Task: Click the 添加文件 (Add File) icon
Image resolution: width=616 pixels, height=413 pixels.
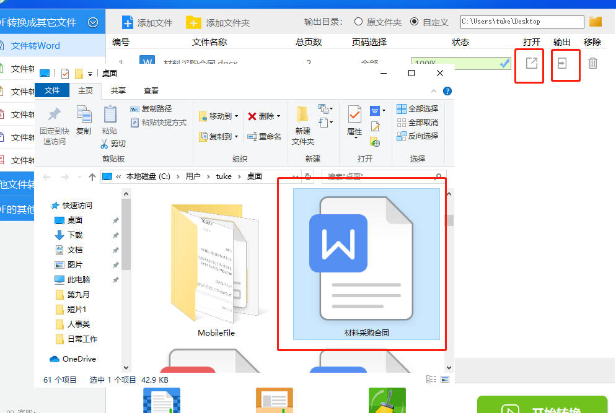Action: (129, 22)
